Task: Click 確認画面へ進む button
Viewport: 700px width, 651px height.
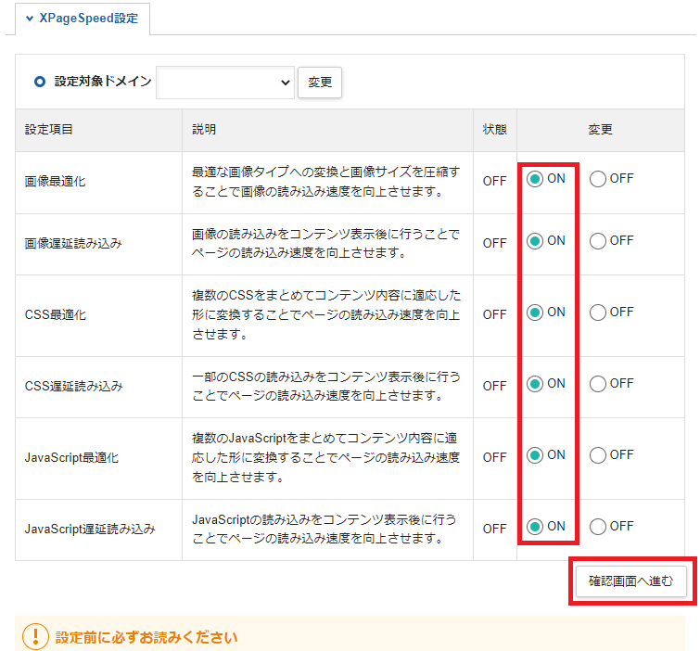Action: click(630, 581)
